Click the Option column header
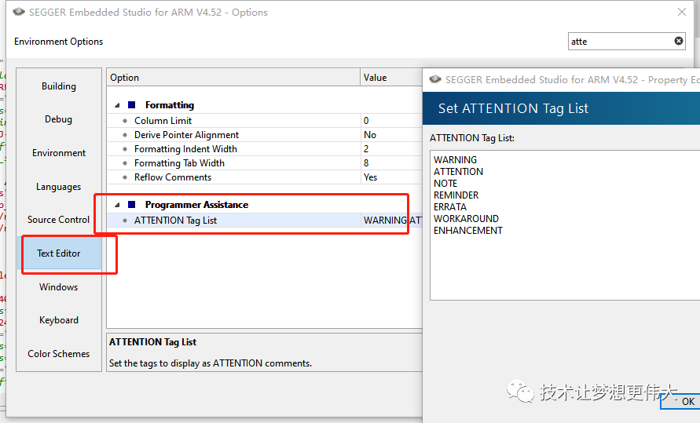 pyautogui.click(x=233, y=77)
